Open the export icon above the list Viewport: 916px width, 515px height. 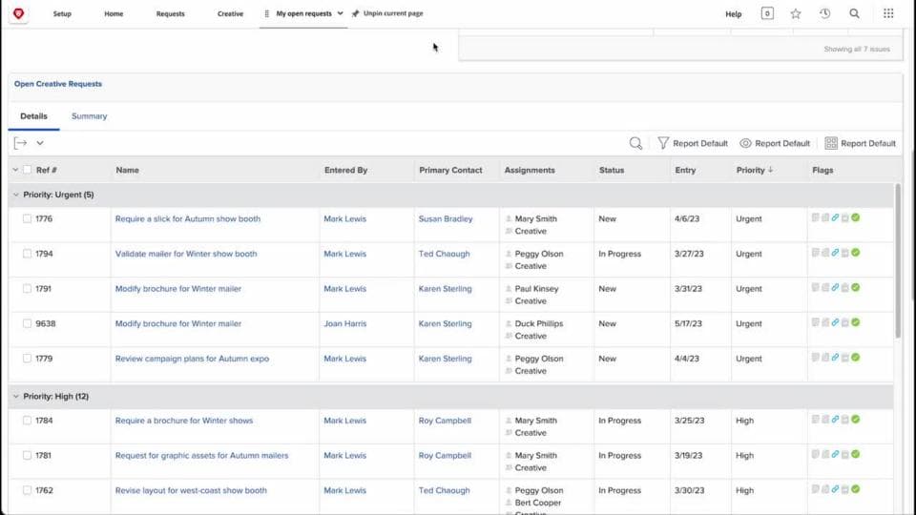click(20, 143)
